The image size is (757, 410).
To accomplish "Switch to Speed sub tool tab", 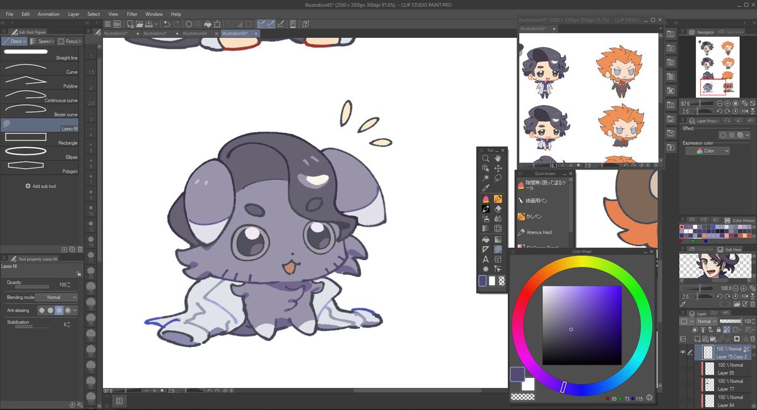I will [42, 41].
